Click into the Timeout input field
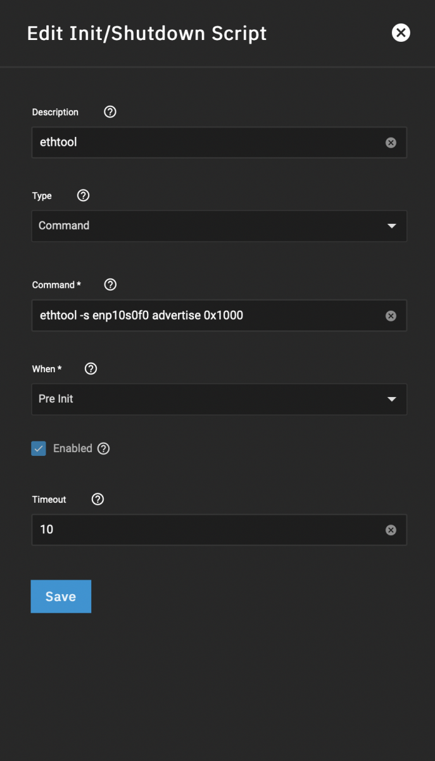435x761 pixels. click(203, 530)
